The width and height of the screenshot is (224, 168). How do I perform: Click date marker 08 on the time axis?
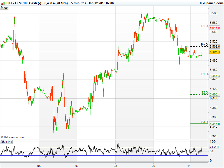point(115,165)
